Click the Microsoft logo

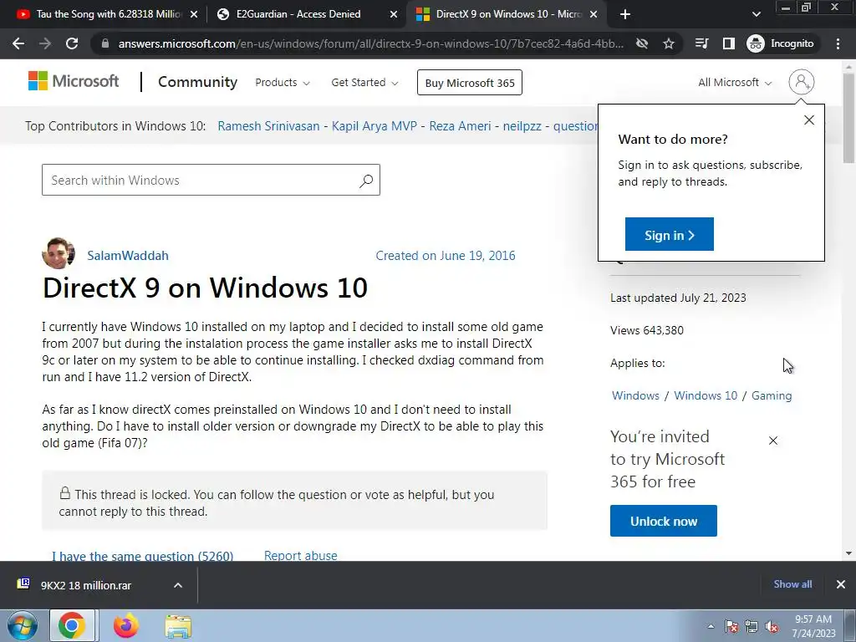(74, 81)
